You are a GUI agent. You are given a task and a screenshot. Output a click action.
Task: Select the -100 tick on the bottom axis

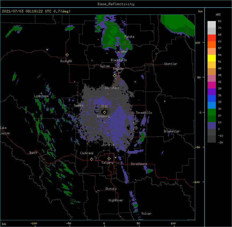coord(34,223)
